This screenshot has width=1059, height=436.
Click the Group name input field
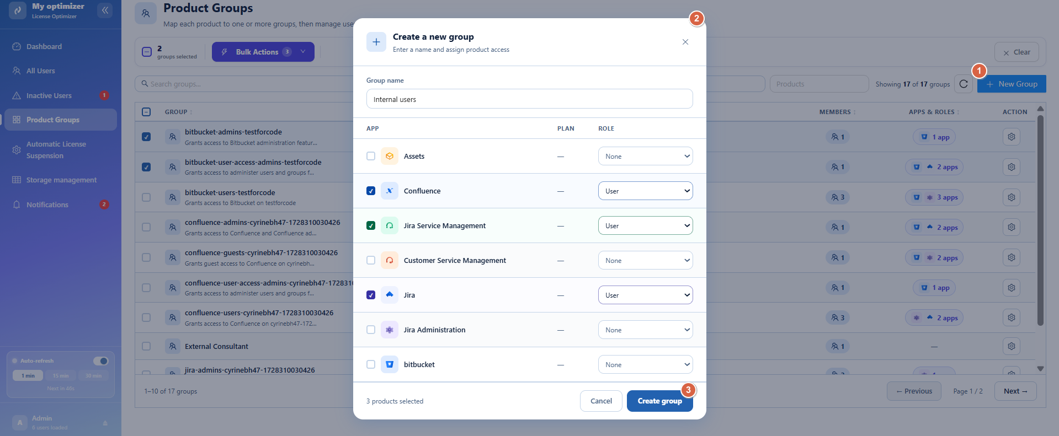[x=529, y=99]
